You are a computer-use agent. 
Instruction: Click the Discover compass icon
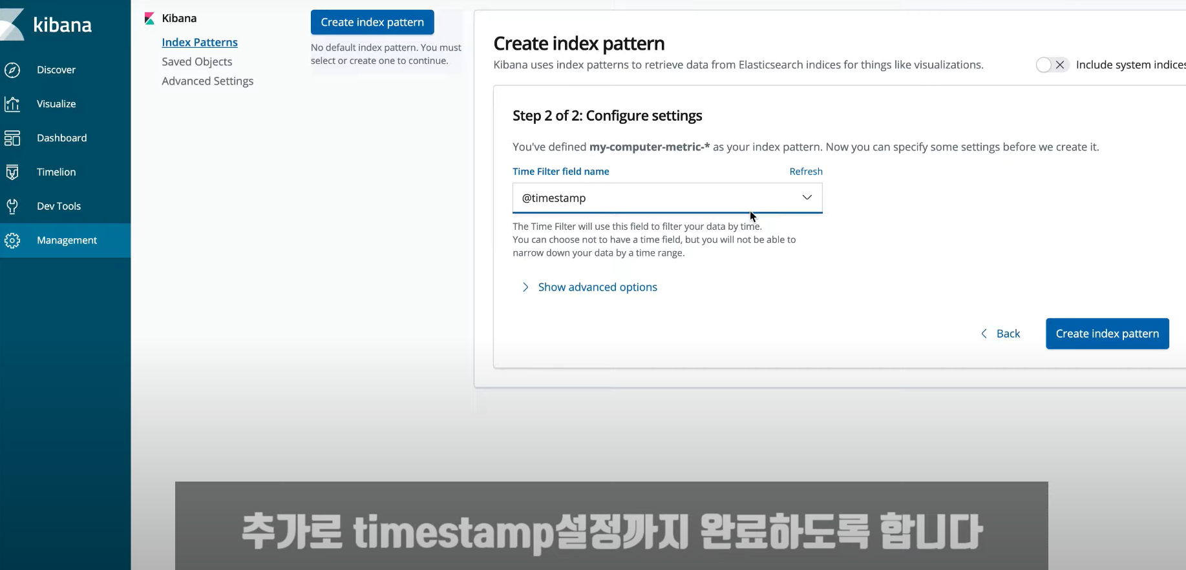[12, 70]
